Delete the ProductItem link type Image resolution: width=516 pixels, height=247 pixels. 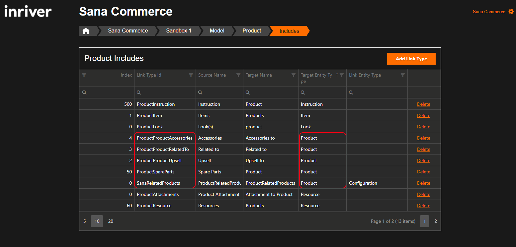[423, 115]
